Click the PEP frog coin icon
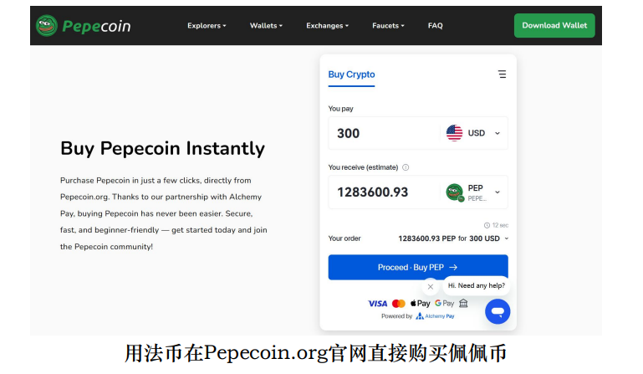 click(x=454, y=192)
